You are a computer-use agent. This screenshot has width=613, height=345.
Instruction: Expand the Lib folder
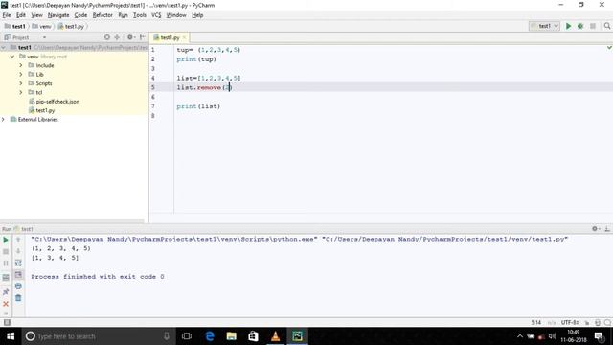click(x=21, y=75)
